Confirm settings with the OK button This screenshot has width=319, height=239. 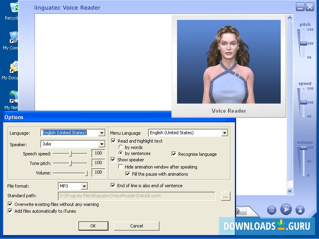click(93, 225)
